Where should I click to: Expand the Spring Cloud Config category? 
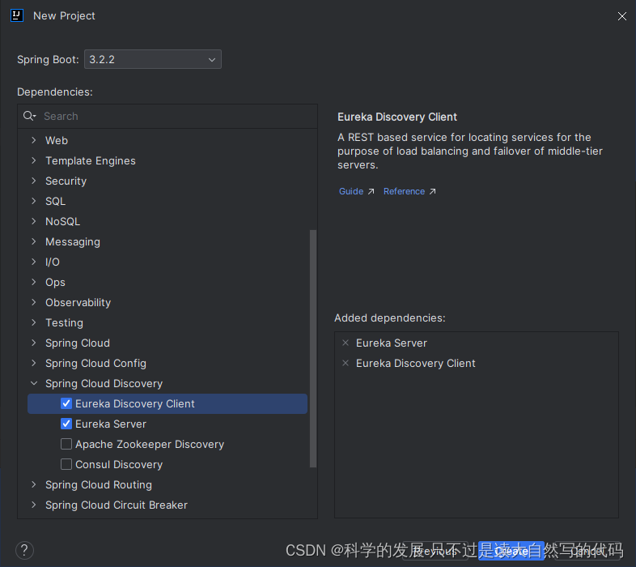pyautogui.click(x=34, y=363)
